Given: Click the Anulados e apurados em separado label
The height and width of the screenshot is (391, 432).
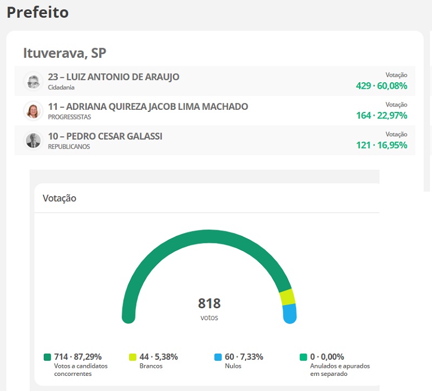Looking at the screenshot, I should point(340,370).
